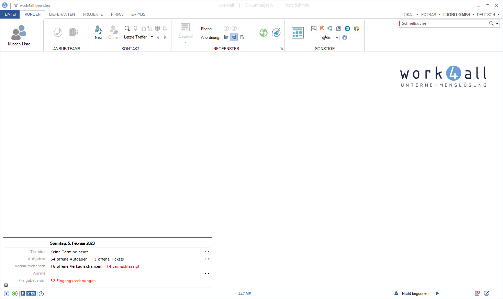Open the Kunden-Liste
This screenshot has height=299, width=503.
coord(19,35)
